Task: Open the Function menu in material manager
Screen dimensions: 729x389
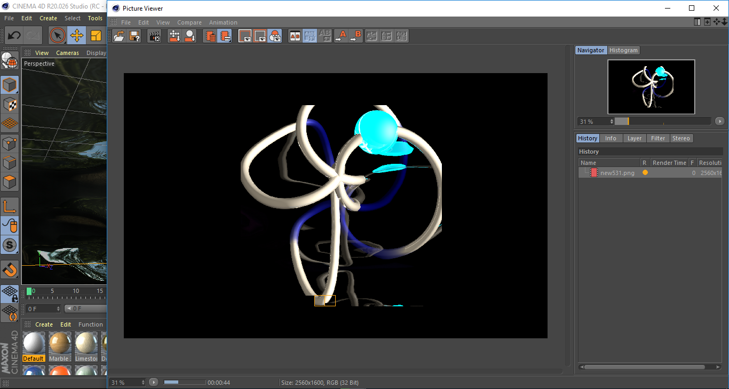Action: tap(91, 324)
